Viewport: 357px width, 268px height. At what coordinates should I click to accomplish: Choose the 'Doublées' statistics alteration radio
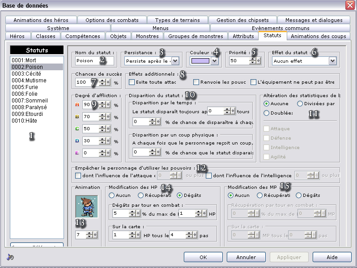coord(267,113)
